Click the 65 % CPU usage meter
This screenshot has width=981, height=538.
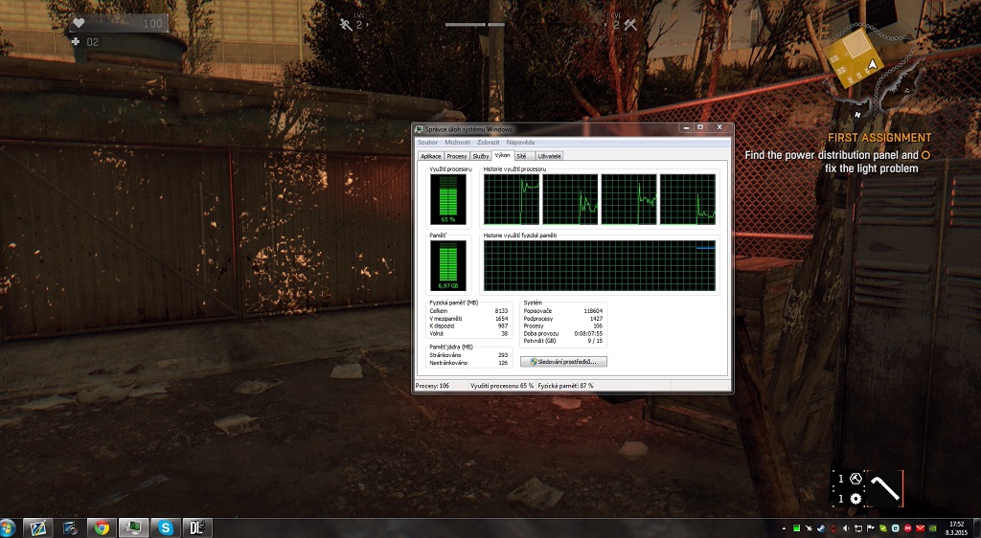pyautogui.click(x=448, y=199)
